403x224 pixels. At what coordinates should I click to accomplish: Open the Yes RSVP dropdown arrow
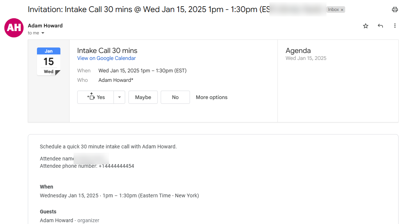[x=119, y=97]
